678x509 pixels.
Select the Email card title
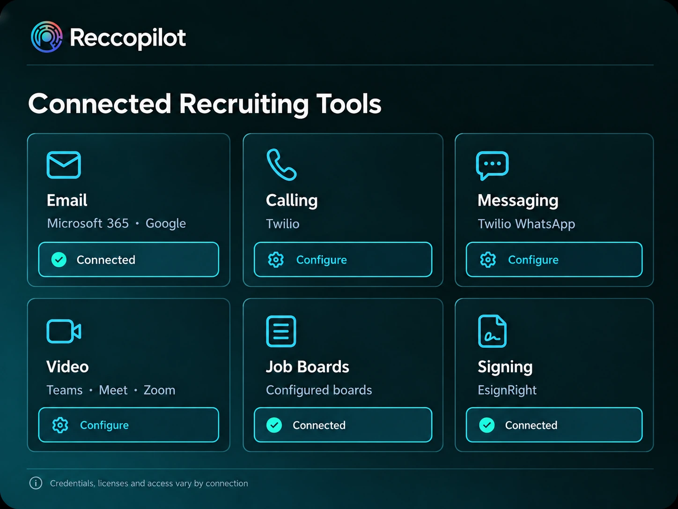67,200
